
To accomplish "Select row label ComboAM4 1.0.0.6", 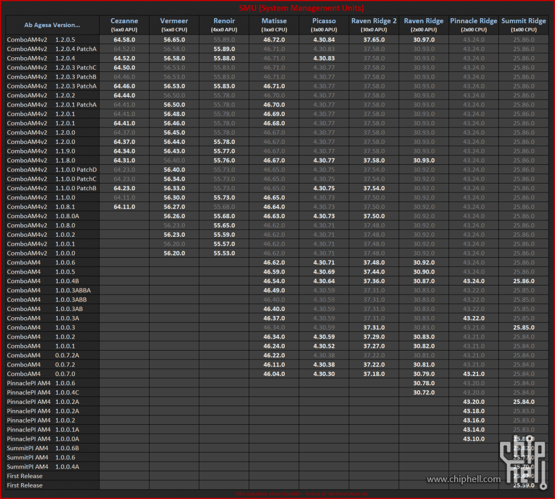I will point(41,262).
